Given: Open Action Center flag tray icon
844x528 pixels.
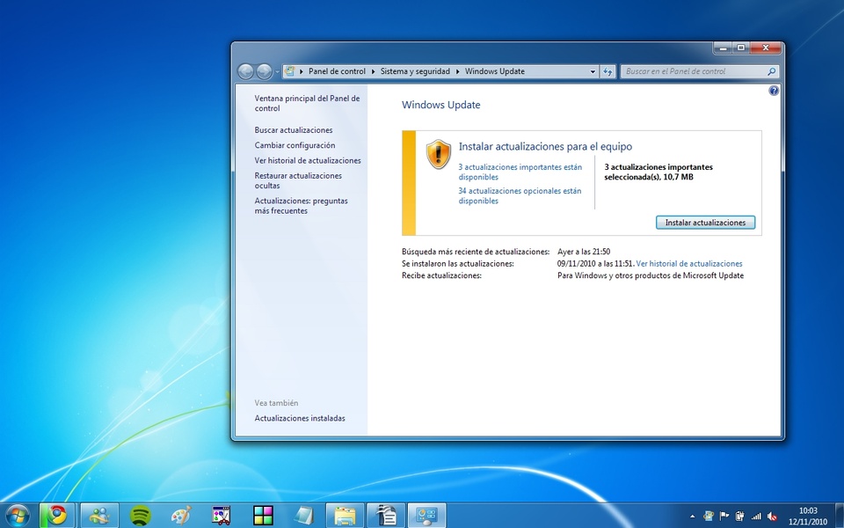Looking at the screenshot, I should (724, 516).
